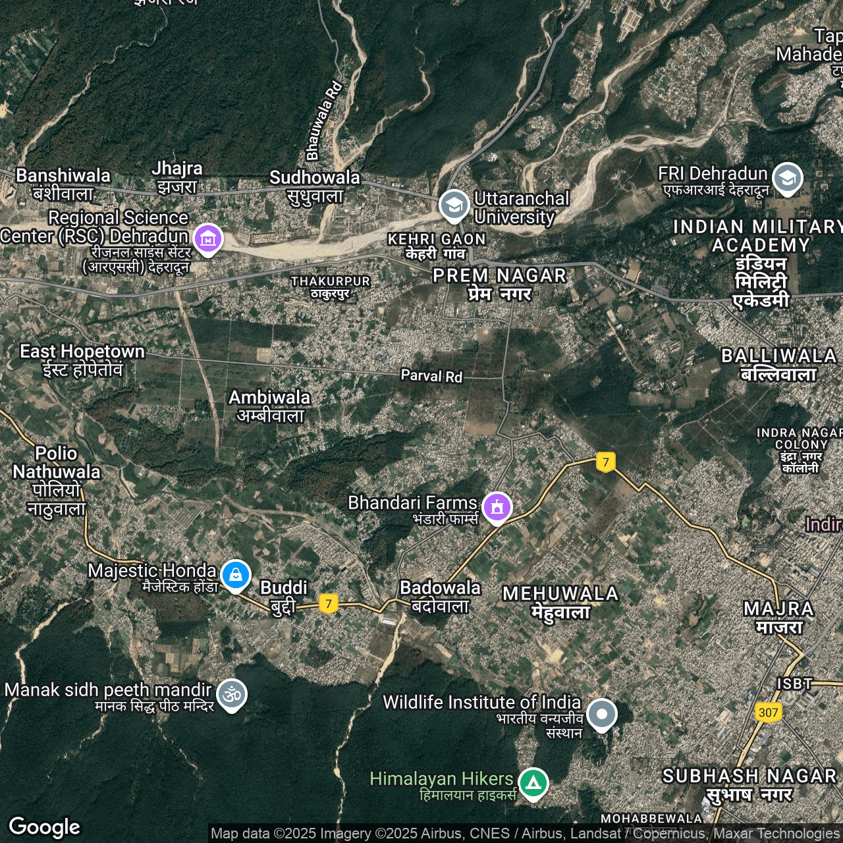Select the Majestic Honda shopping pin
This screenshot has width=843, height=843.
tap(235, 575)
